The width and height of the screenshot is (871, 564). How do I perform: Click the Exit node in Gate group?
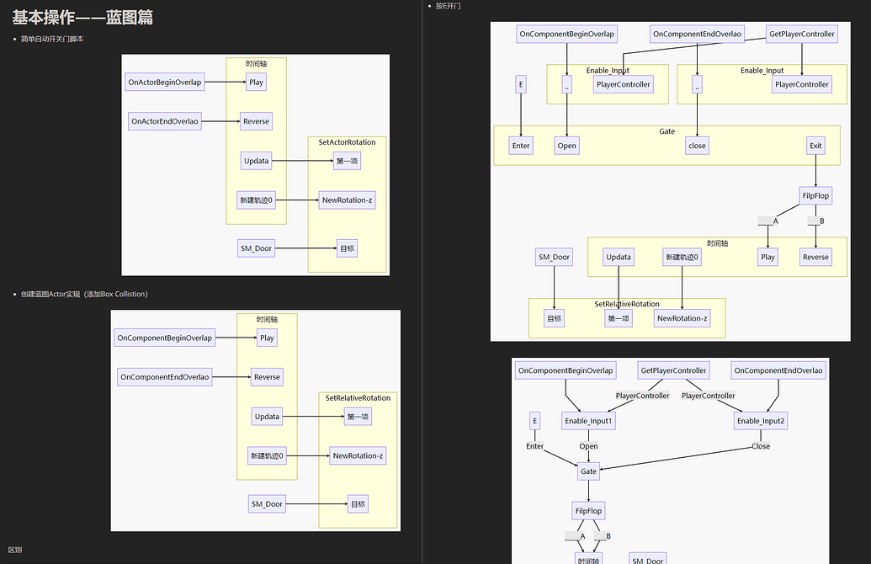[815, 146]
